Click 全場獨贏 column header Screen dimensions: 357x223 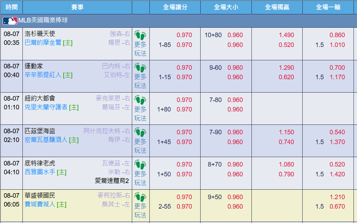[x=277, y=7]
